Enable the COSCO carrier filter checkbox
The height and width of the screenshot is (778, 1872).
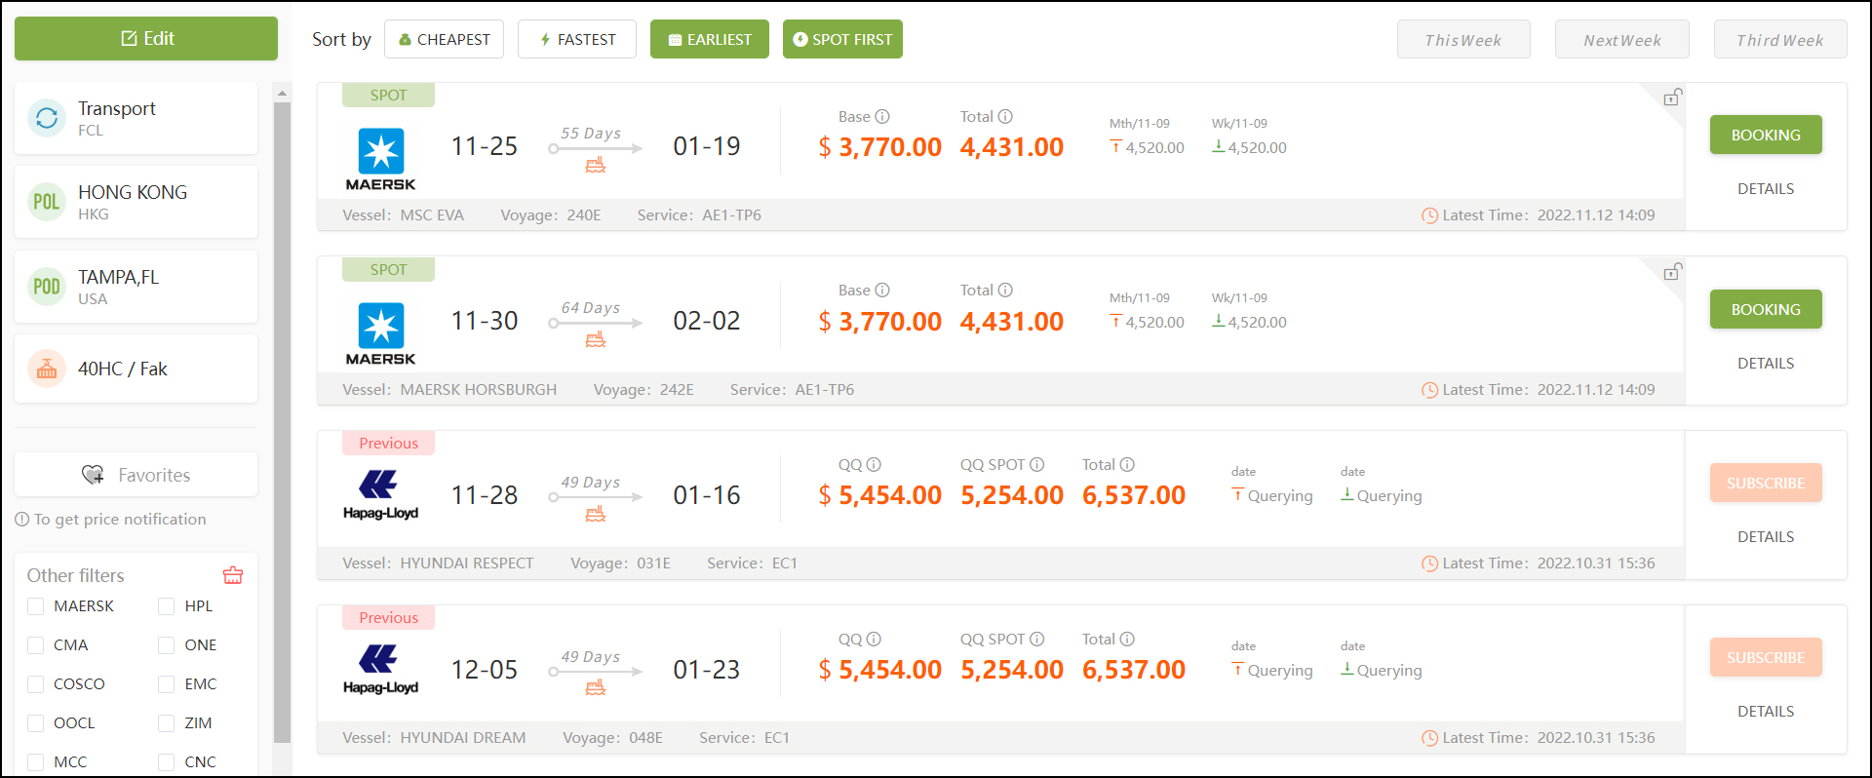coord(36,684)
